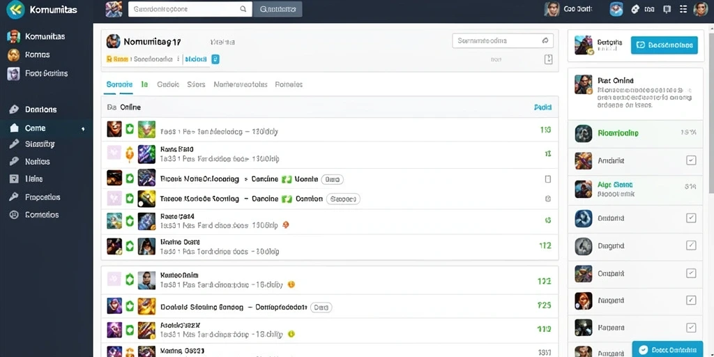The image size is (714, 357).
Task: Select the tag icon beside Doarions
Action: (14, 109)
